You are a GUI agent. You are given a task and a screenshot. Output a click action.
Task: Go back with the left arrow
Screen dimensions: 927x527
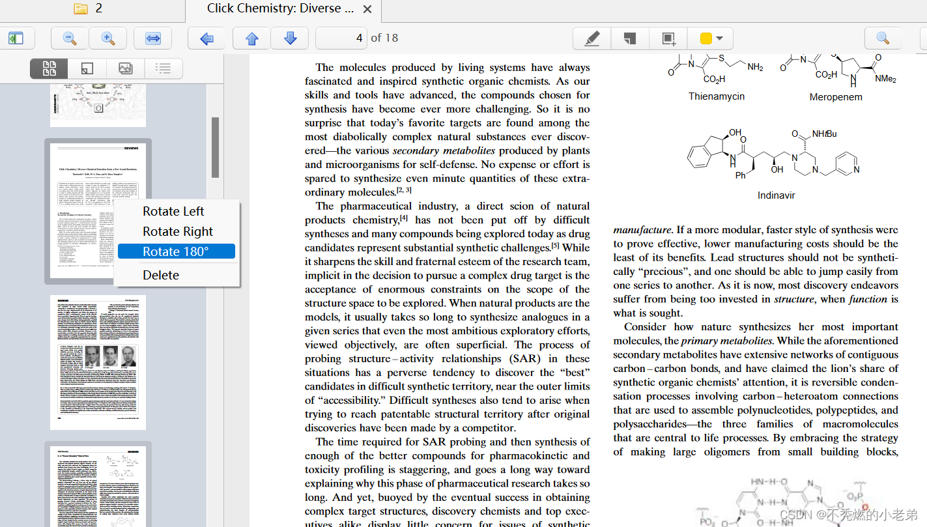click(x=207, y=38)
